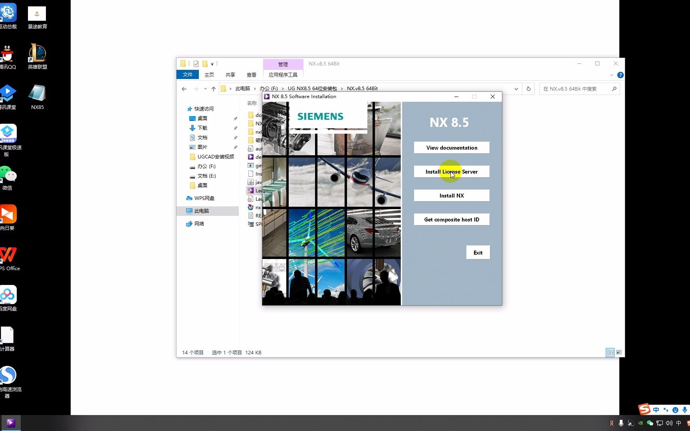Open 向日葵 desktop icon
The width and height of the screenshot is (690, 431).
point(7,217)
